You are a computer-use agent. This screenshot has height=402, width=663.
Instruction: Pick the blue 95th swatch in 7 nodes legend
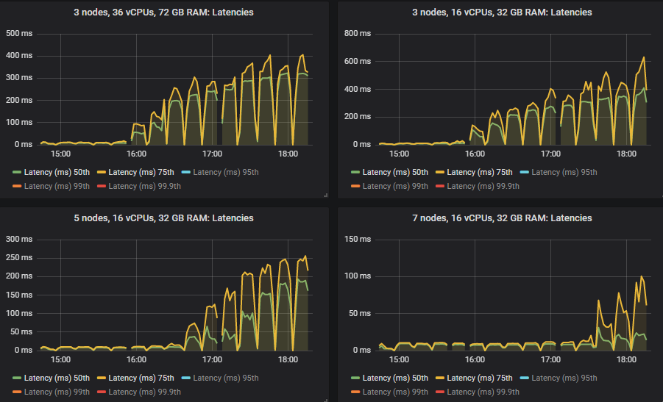point(523,378)
